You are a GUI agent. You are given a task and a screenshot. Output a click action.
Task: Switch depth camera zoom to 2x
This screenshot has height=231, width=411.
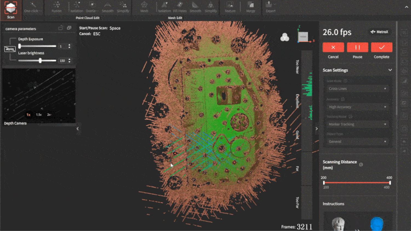pos(49,115)
